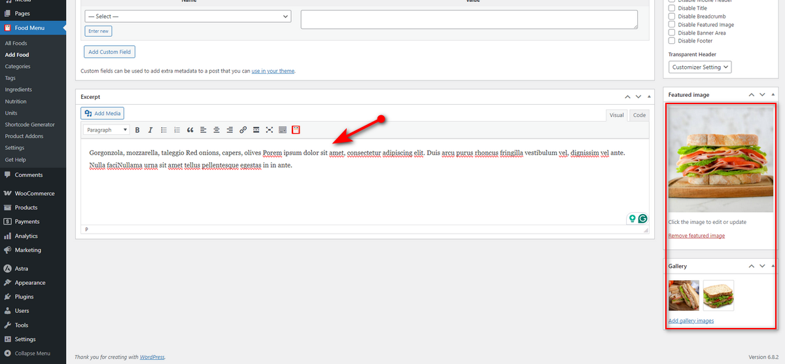785x364 pixels.
Task: Click Add Custom Field button
Action: pos(109,52)
